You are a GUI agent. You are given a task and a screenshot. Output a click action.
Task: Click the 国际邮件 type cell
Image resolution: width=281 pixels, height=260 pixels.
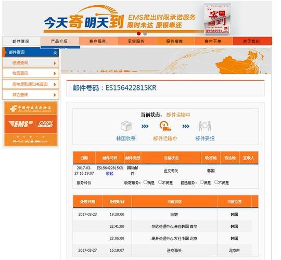[133, 171]
